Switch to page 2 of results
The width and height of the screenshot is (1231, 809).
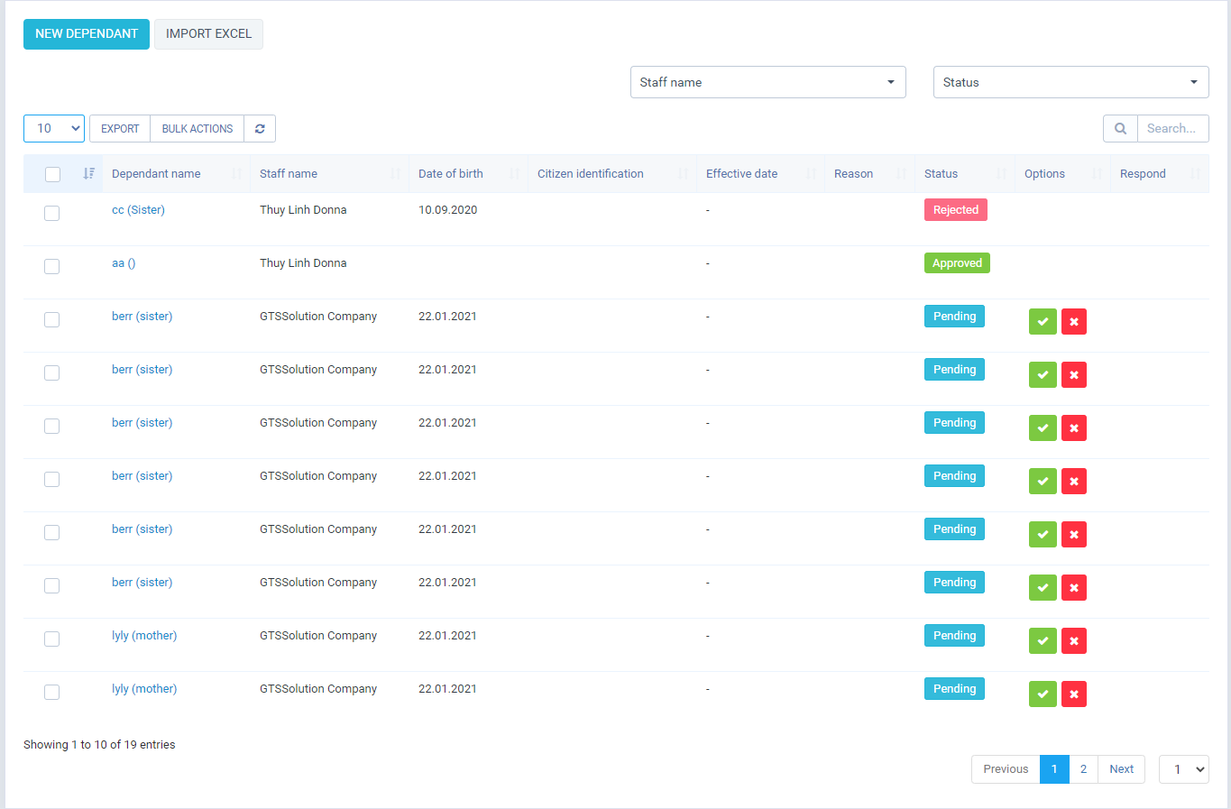(x=1083, y=768)
